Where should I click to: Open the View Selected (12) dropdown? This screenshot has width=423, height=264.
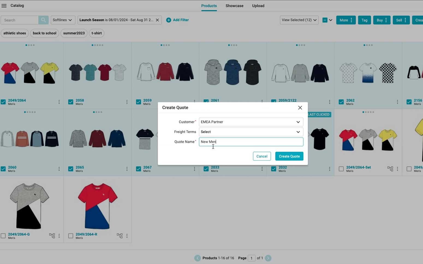point(299,20)
